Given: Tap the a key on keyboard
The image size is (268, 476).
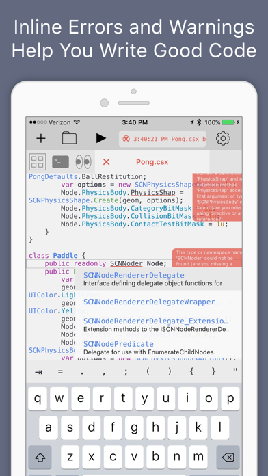Looking at the screenshot, I should tap(49, 428).
